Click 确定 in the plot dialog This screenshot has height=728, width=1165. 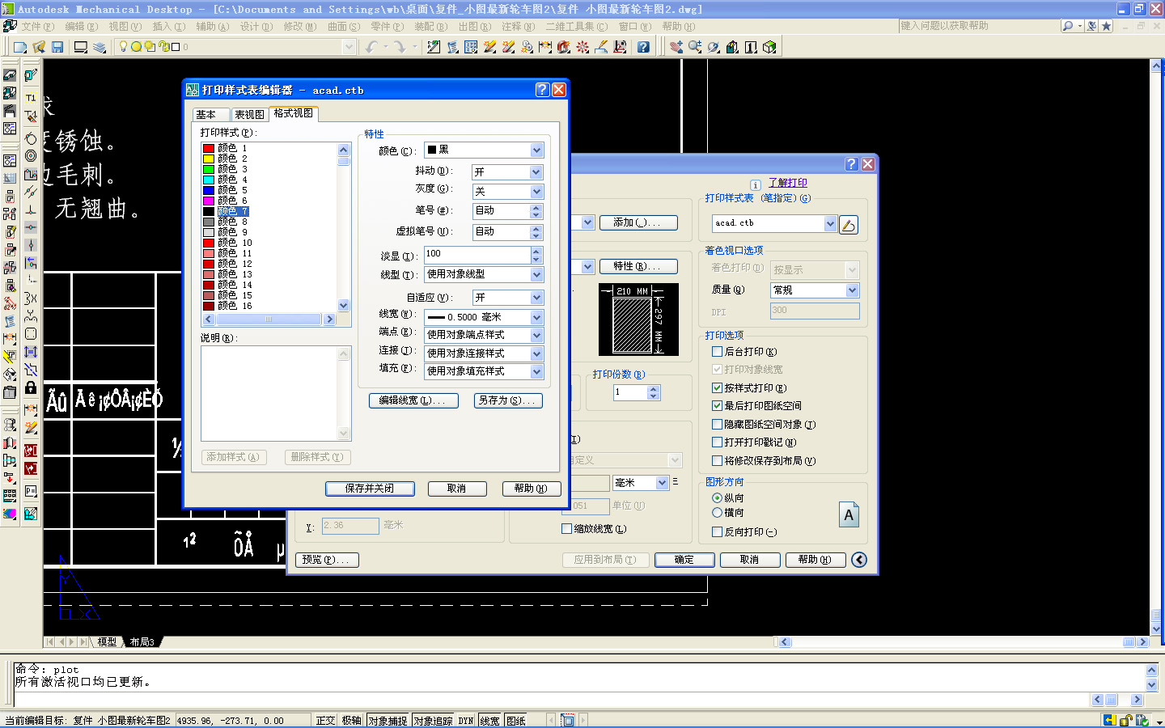coord(684,560)
